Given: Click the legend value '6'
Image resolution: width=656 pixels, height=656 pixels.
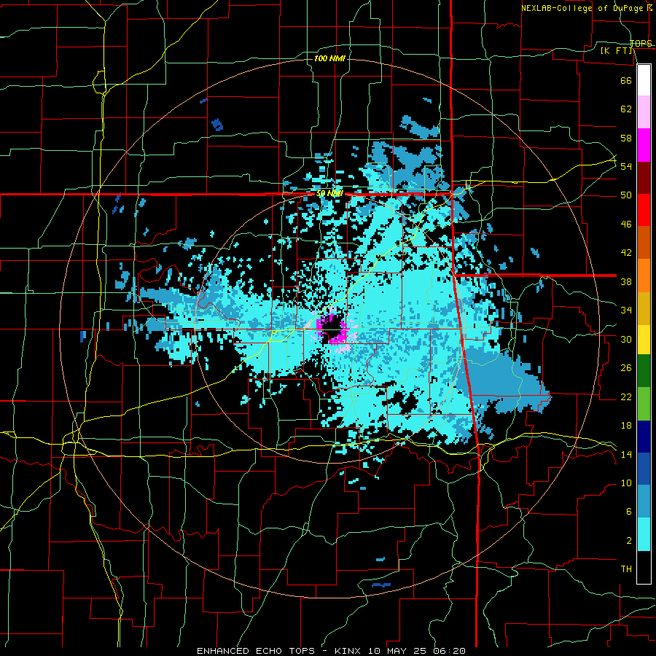Looking at the screenshot, I should pos(628,512).
